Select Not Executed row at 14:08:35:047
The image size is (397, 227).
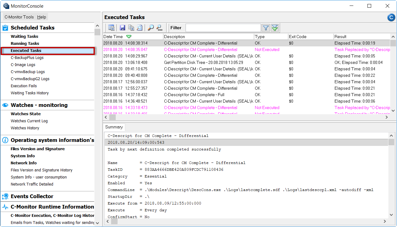[x=247, y=49]
